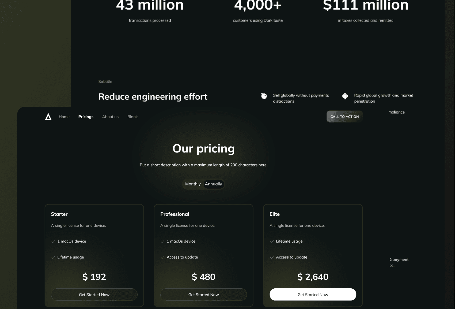This screenshot has width=455, height=309.
Task: Go to the Pricings page tab
Action: pos(86,117)
